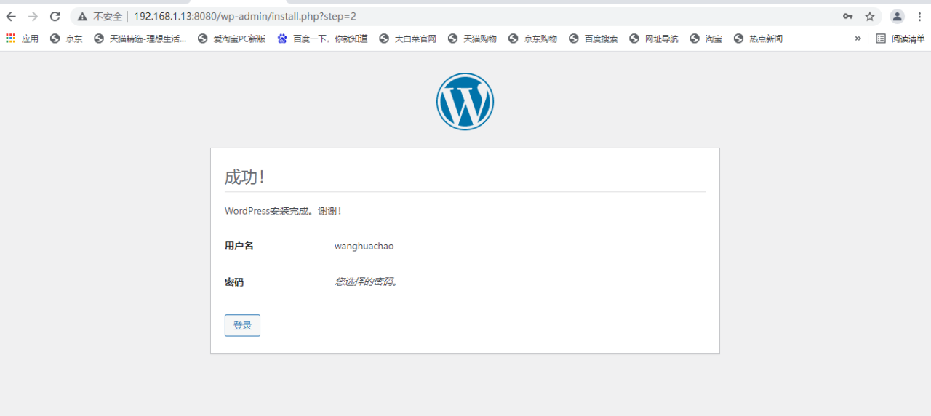This screenshot has height=416, width=931.
Task: Open the 淘宝 bookmark
Action: (706, 39)
